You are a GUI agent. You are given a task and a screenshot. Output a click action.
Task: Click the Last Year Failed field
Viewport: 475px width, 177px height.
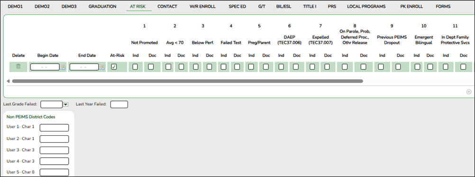[x=119, y=104]
